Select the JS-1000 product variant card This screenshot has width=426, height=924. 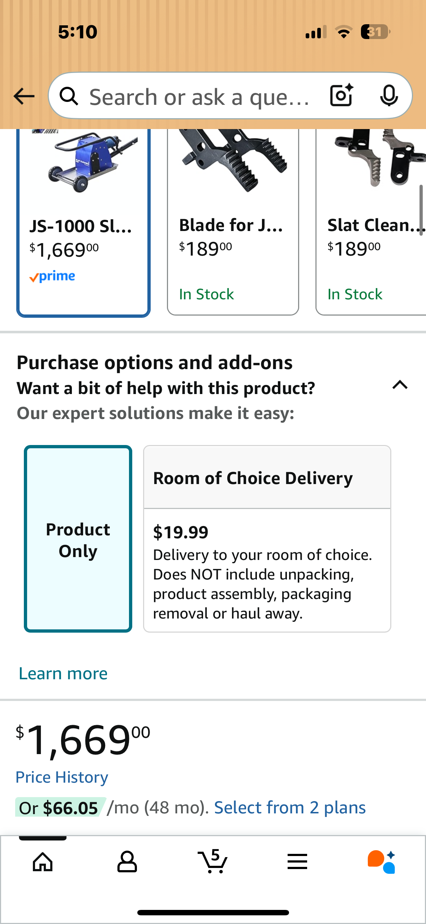83,222
